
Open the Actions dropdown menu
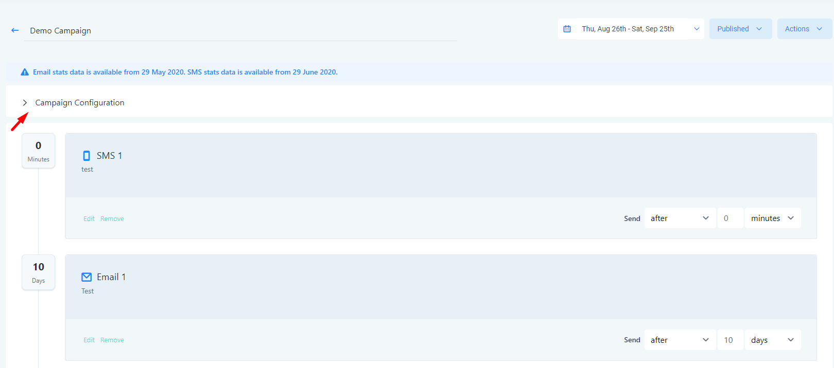coord(804,29)
